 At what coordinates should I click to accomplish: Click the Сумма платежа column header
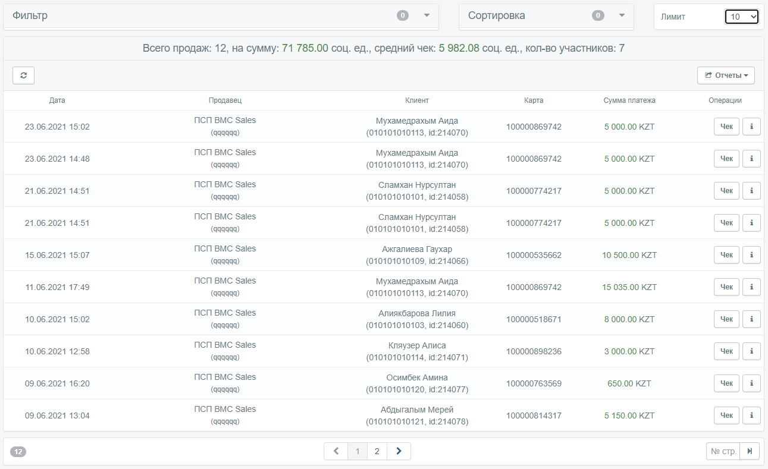coord(629,100)
